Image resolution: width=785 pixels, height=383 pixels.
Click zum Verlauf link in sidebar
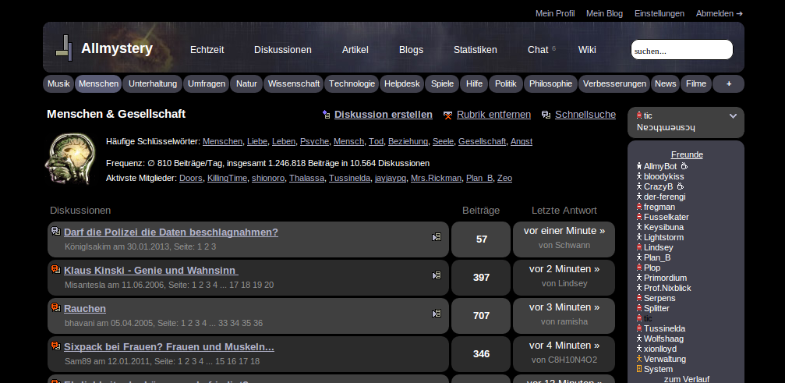(x=687, y=379)
